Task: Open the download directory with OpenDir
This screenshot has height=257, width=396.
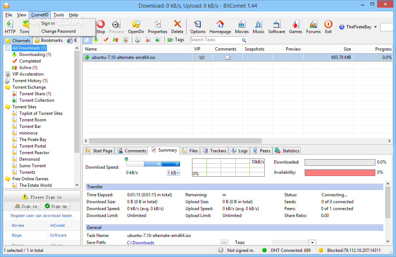Action: (136, 27)
